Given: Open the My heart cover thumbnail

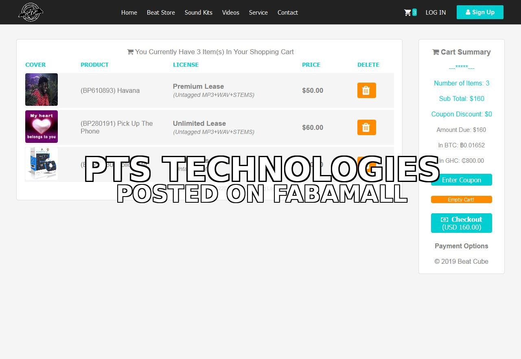Looking at the screenshot, I should [x=42, y=127].
